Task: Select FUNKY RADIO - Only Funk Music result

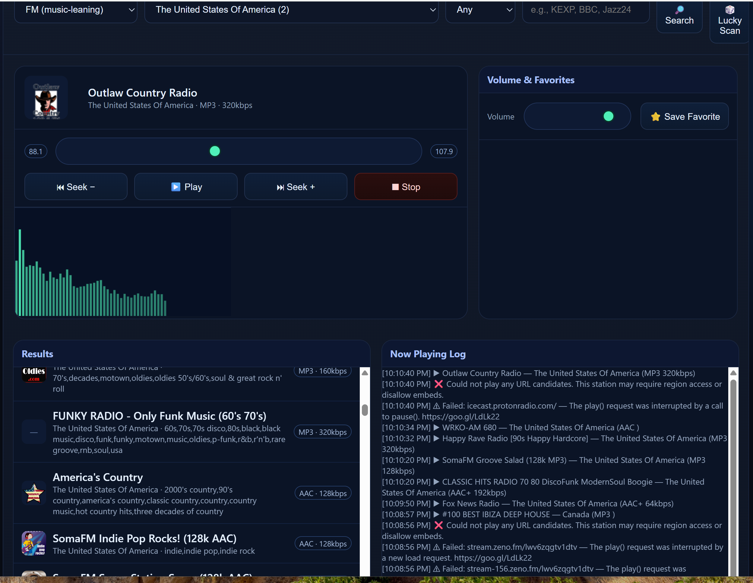Action: point(159,416)
